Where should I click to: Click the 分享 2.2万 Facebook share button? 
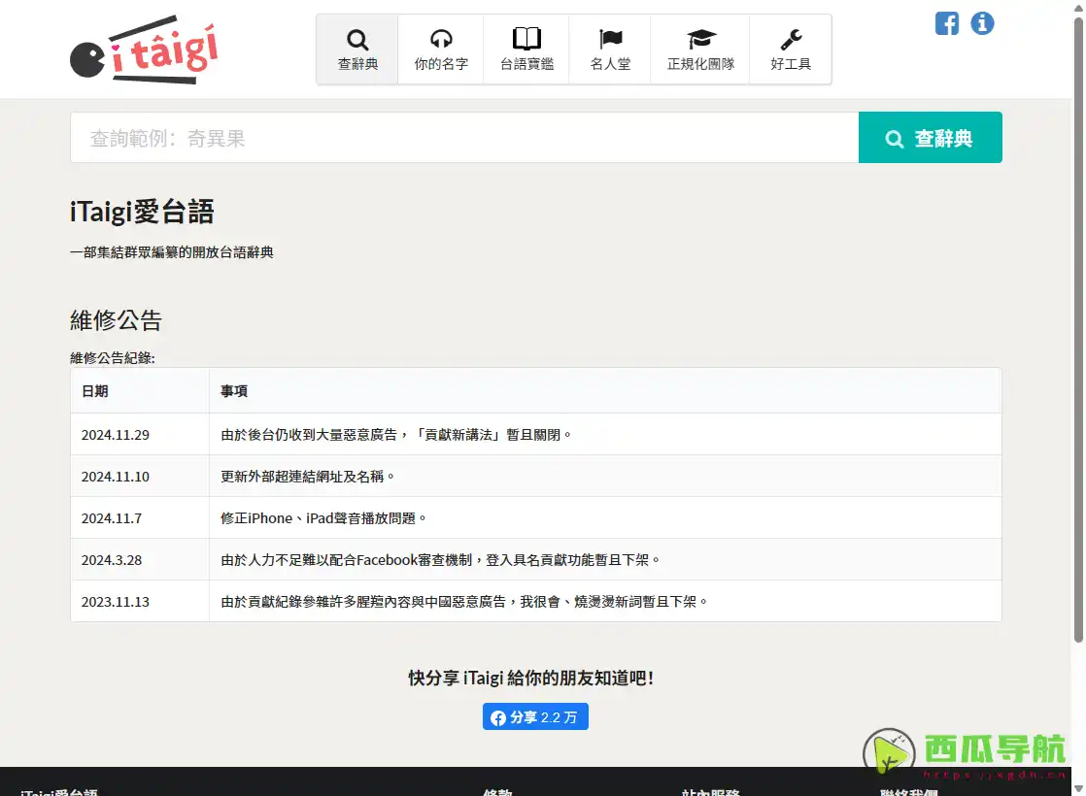pos(535,717)
